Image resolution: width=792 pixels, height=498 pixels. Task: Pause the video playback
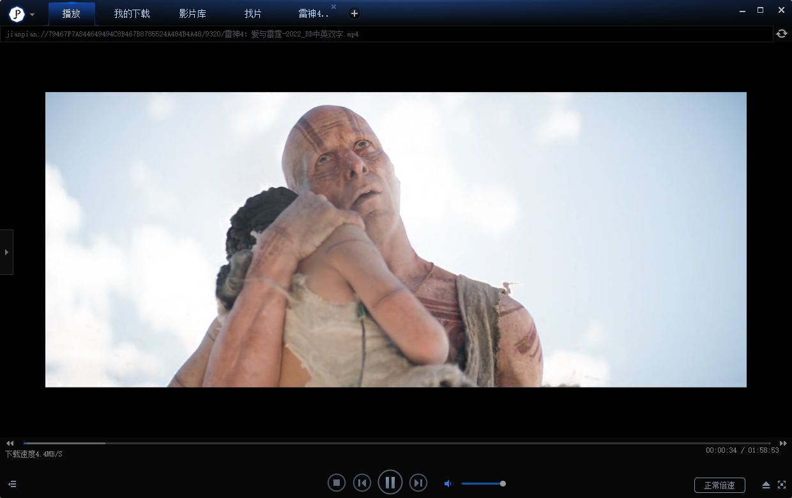coord(390,483)
